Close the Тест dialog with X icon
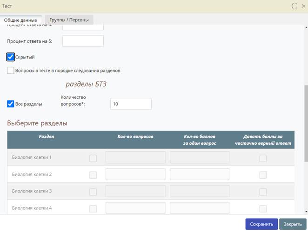The height and width of the screenshot is (233, 308). coord(302,6)
